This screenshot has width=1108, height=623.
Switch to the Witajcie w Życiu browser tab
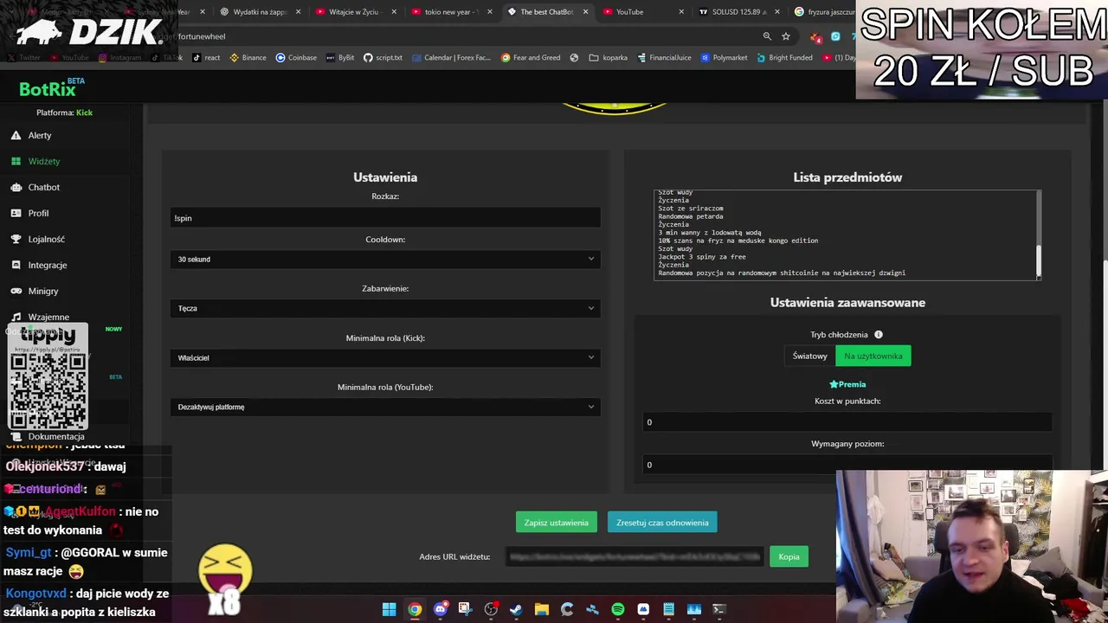click(355, 12)
